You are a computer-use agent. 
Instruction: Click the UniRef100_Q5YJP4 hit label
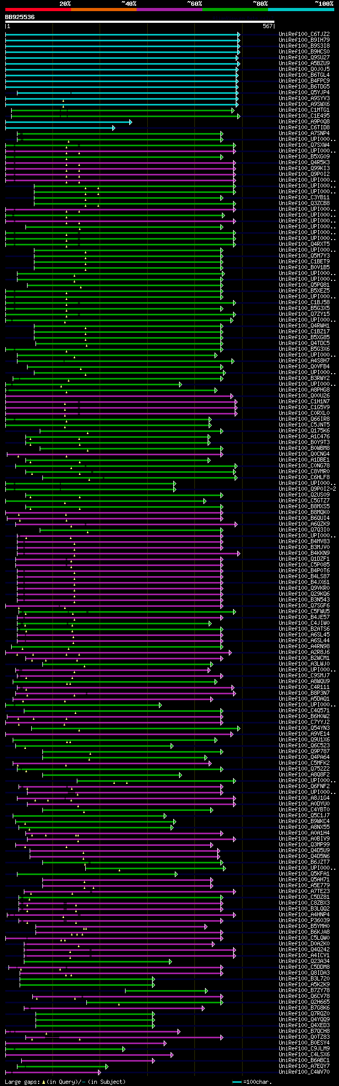tap(304, 93)
